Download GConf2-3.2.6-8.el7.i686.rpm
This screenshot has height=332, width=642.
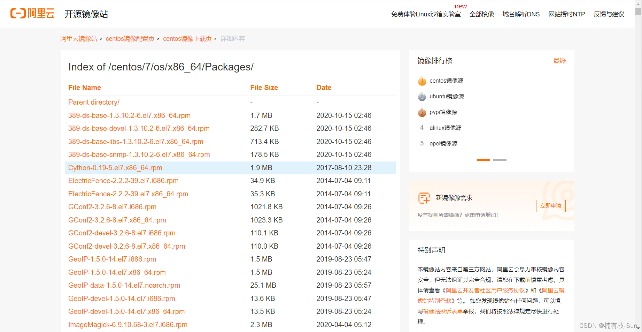112,207
